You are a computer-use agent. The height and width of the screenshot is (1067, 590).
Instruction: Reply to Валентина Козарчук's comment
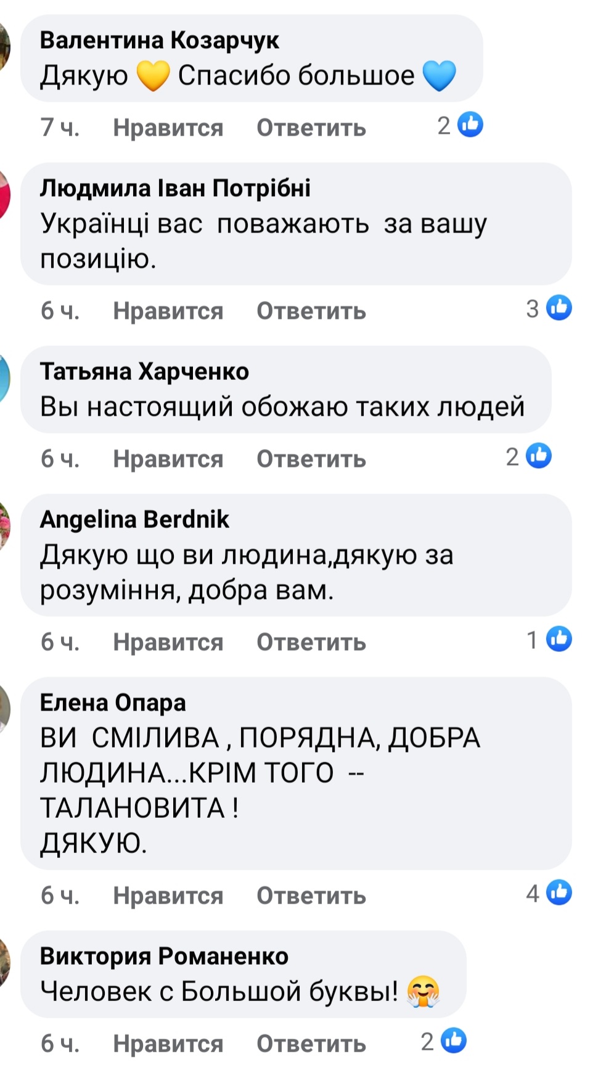pyautogui.click(x=311, y=128)
